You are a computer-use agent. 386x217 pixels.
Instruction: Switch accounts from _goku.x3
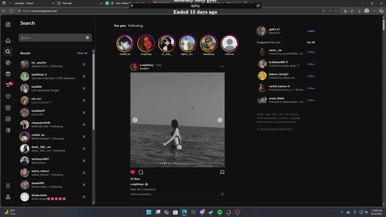pos(311,31)
